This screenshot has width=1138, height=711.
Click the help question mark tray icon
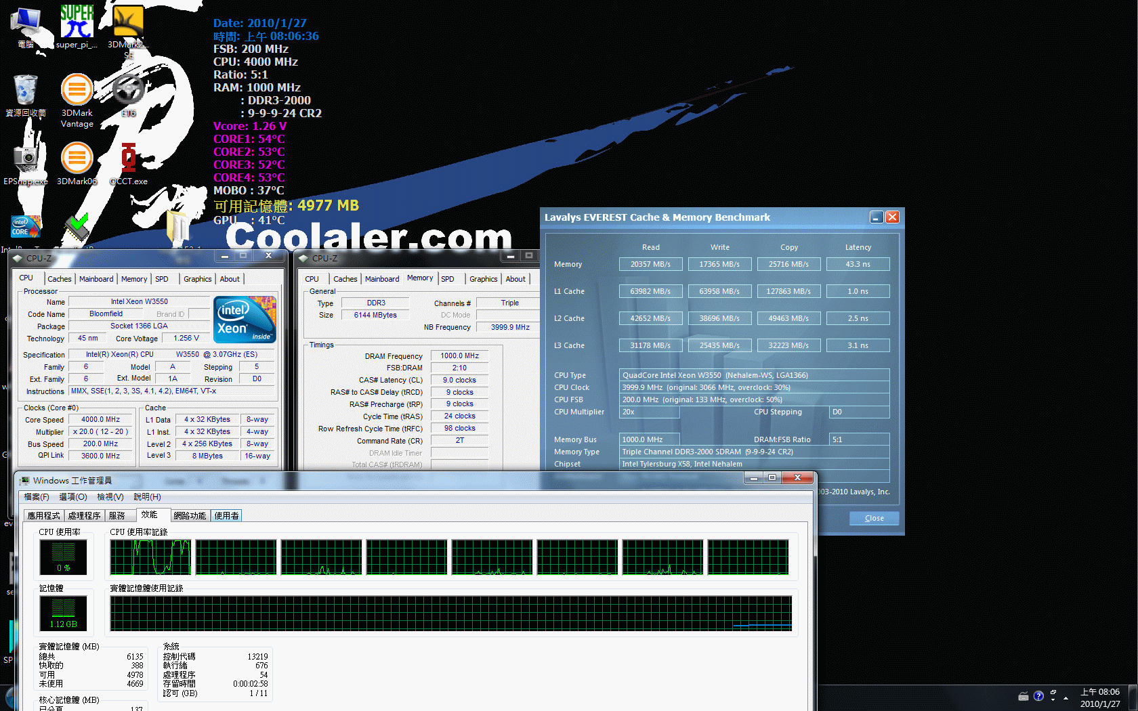[1038, 696]
